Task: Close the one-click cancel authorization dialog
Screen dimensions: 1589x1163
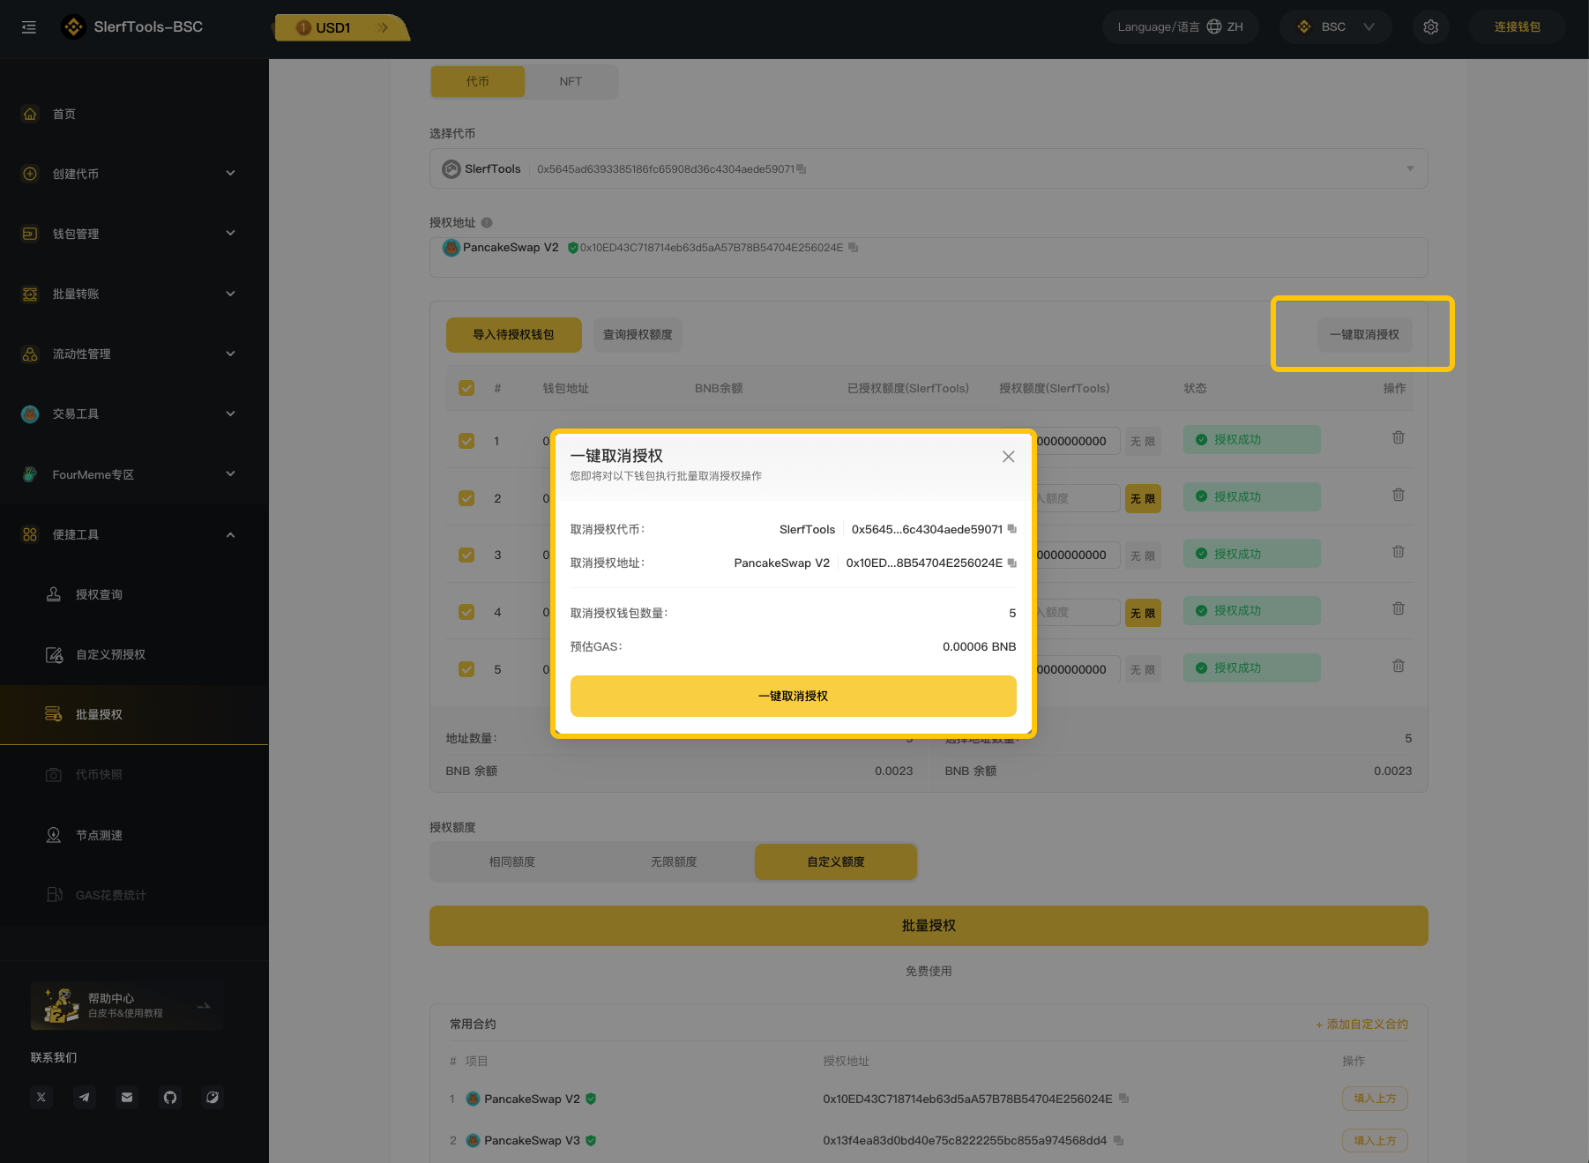Action: coord(1008,456)
